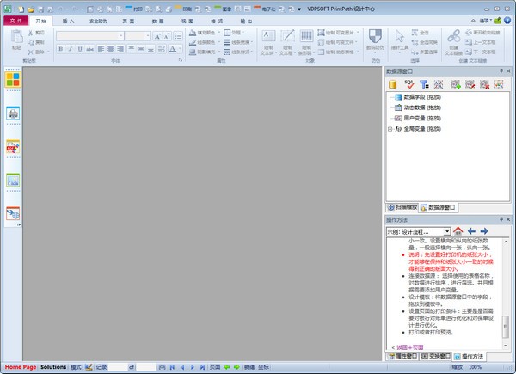Click the printer icon in left sidebar
Screen dimensions: 516x374
(13, 113)
